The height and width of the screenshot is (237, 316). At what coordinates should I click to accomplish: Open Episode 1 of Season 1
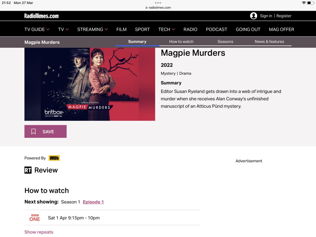tap(93, 202)
